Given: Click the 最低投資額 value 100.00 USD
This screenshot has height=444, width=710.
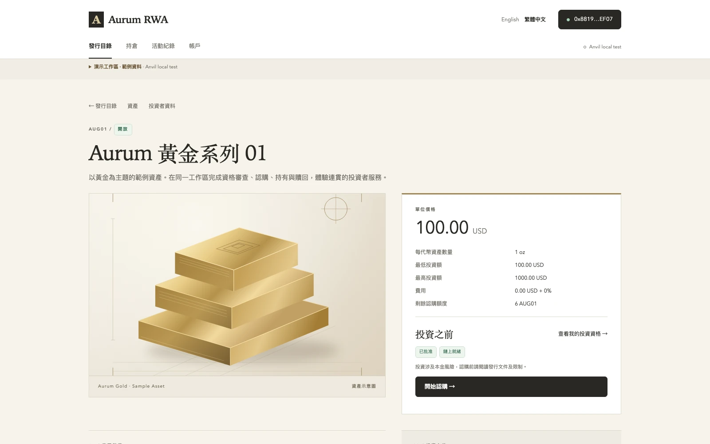Looking at the screenshot, I should pos(529,265).
